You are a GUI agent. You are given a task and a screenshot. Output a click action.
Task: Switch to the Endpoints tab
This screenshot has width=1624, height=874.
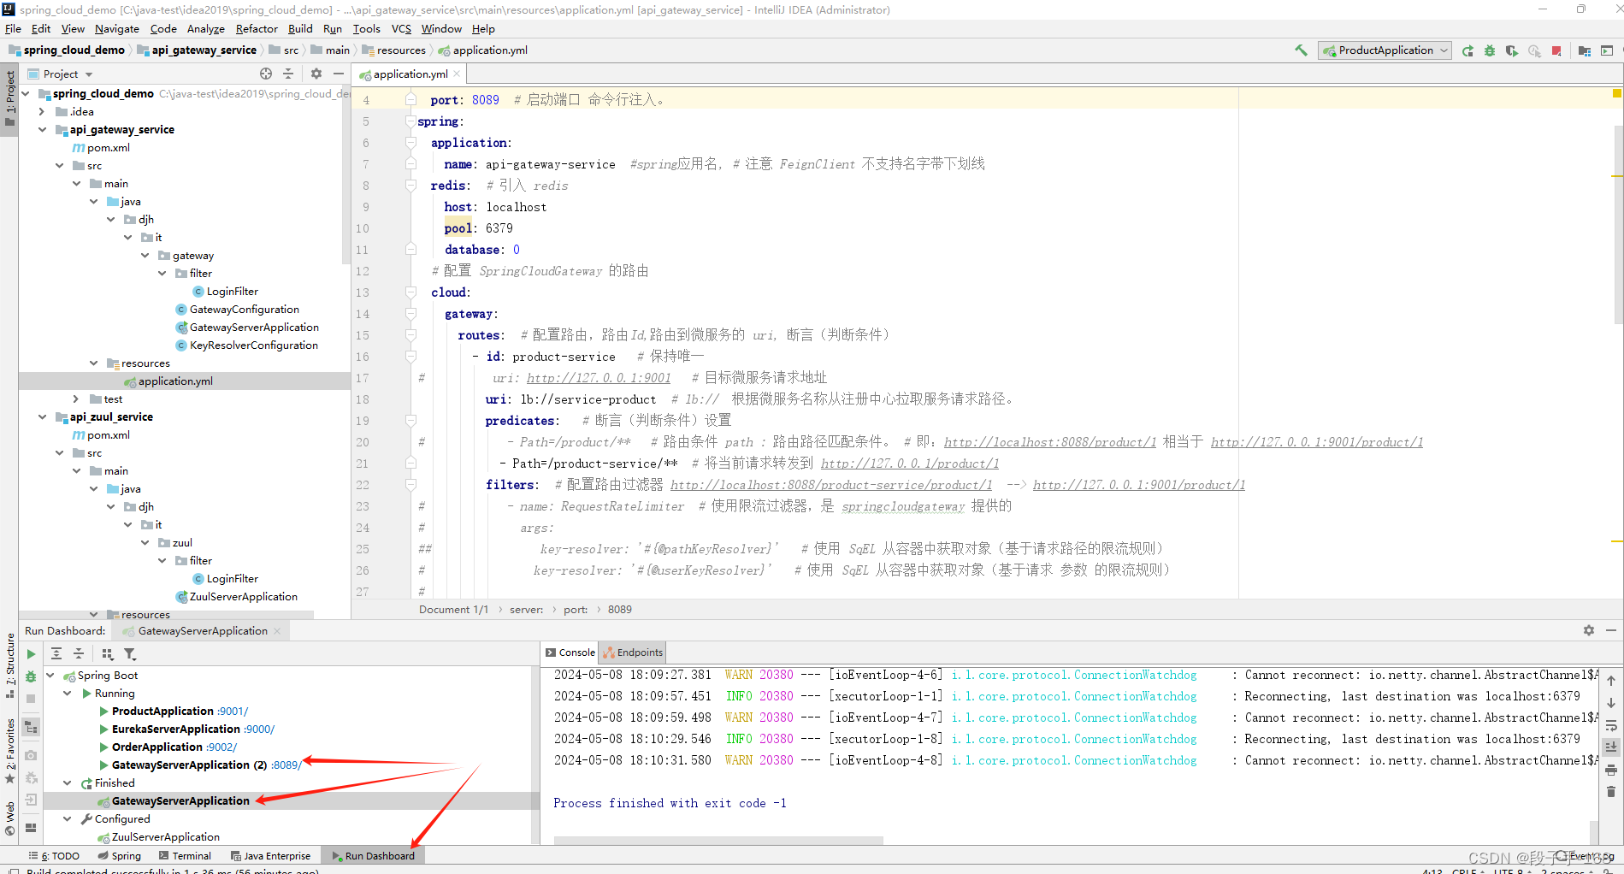click(x=633, y=653)
